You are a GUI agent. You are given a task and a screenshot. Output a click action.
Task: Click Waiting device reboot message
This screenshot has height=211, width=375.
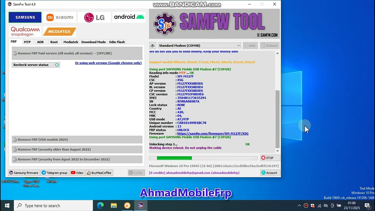[185, 148]
